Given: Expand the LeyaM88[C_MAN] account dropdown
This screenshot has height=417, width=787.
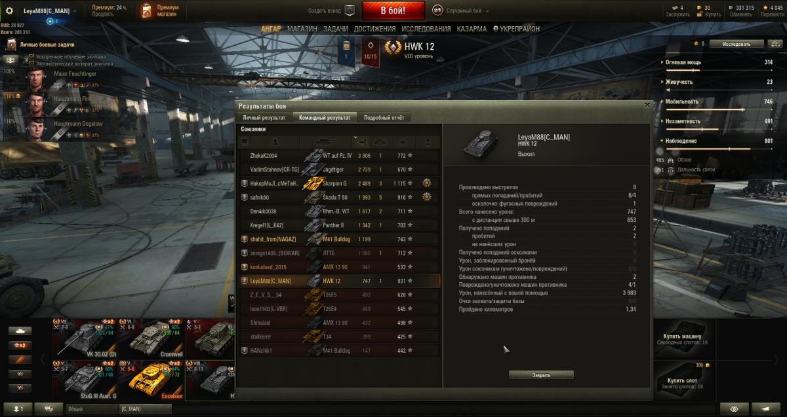Looking at the screenshot, I should (50, 11).
